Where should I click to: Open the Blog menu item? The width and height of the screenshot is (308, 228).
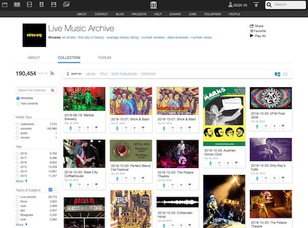pyautogui.click(x=120, y=14)
